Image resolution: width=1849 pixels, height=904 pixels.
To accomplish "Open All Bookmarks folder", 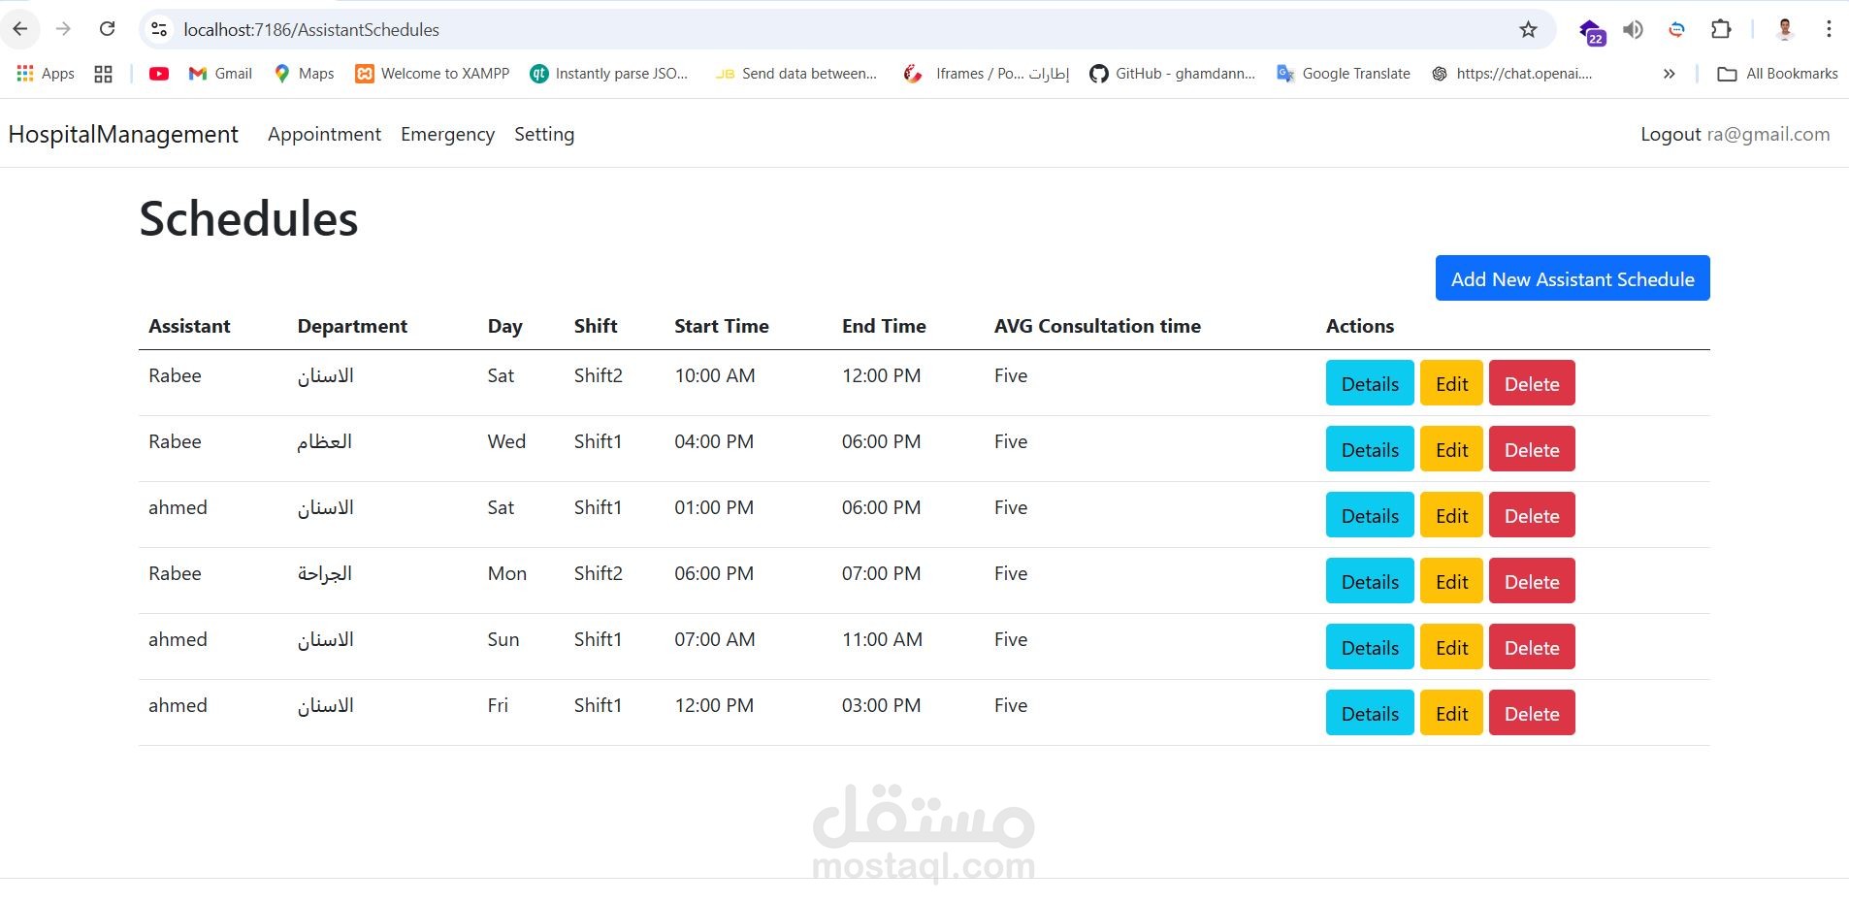I will [1777, 74].
